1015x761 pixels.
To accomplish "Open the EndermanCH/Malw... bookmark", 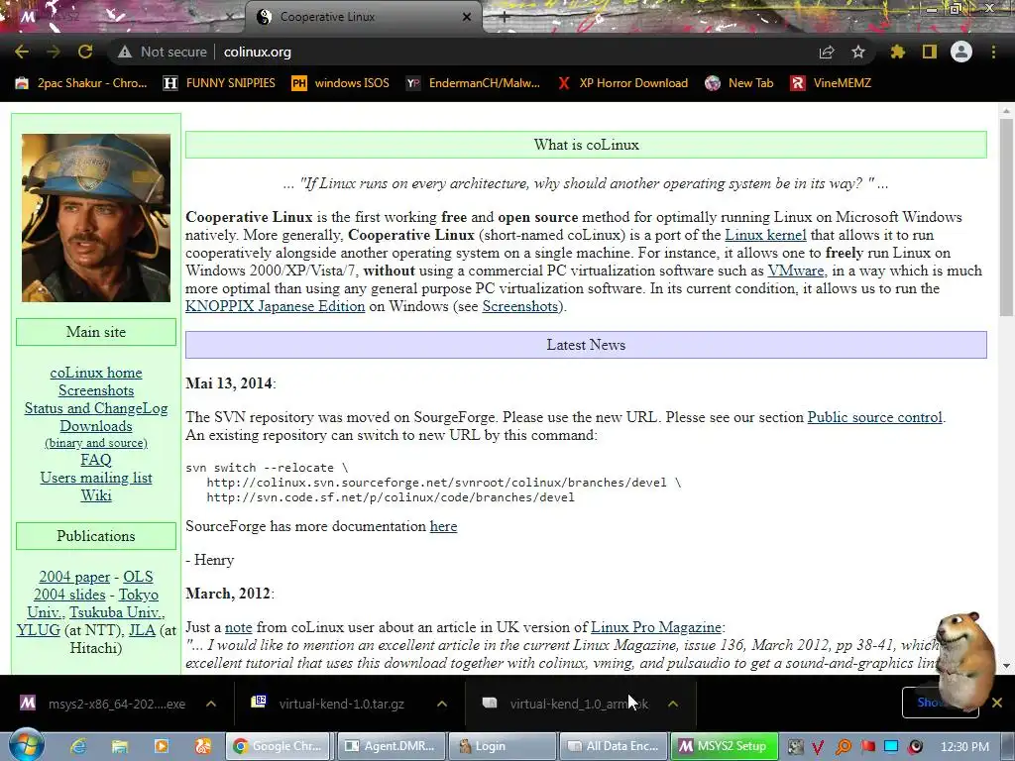I will pyautogui.click(x=473, y=83).
